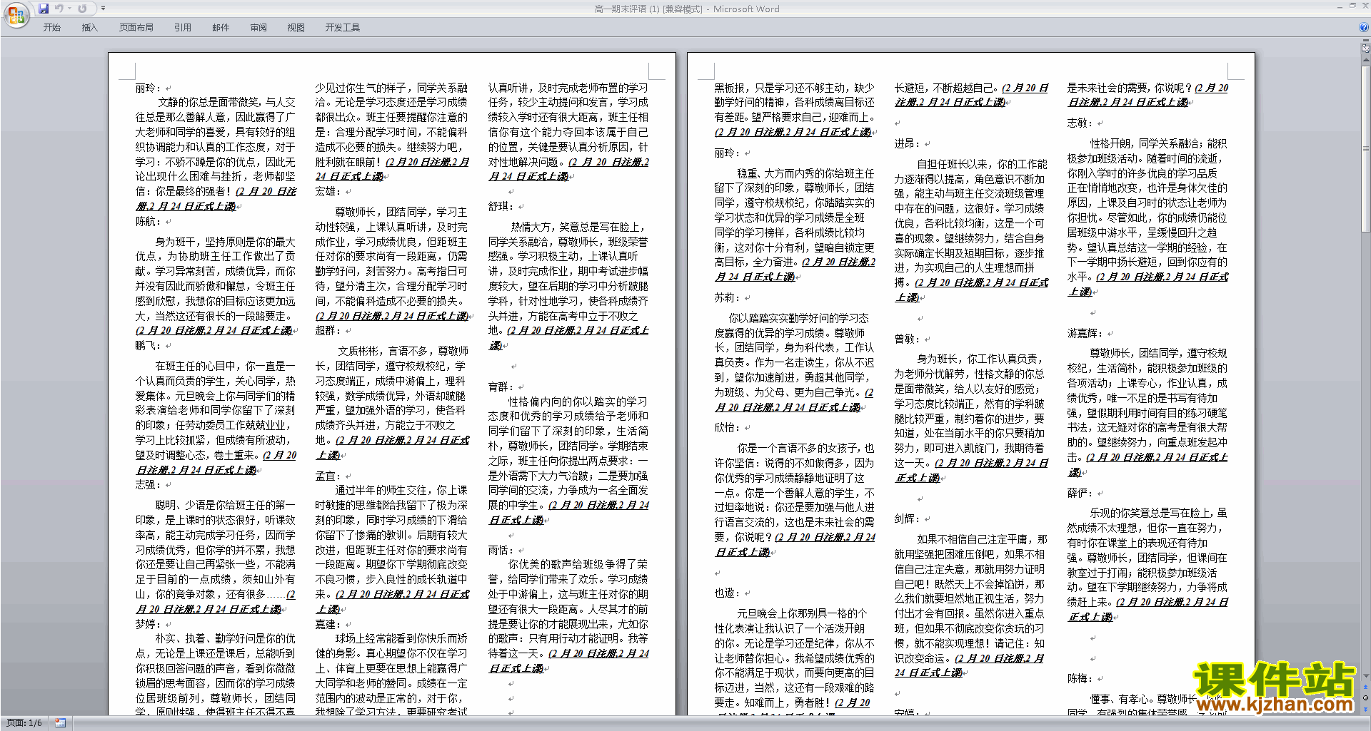This screenshot has height=731, width=1371.
Task: Click the name 育群 in the third column
Action: coord(498,387)
